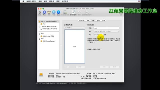This screenshot has width=160, height=90.
Task: Click the Convert image toolbar icon
Action: pos(79,12)
